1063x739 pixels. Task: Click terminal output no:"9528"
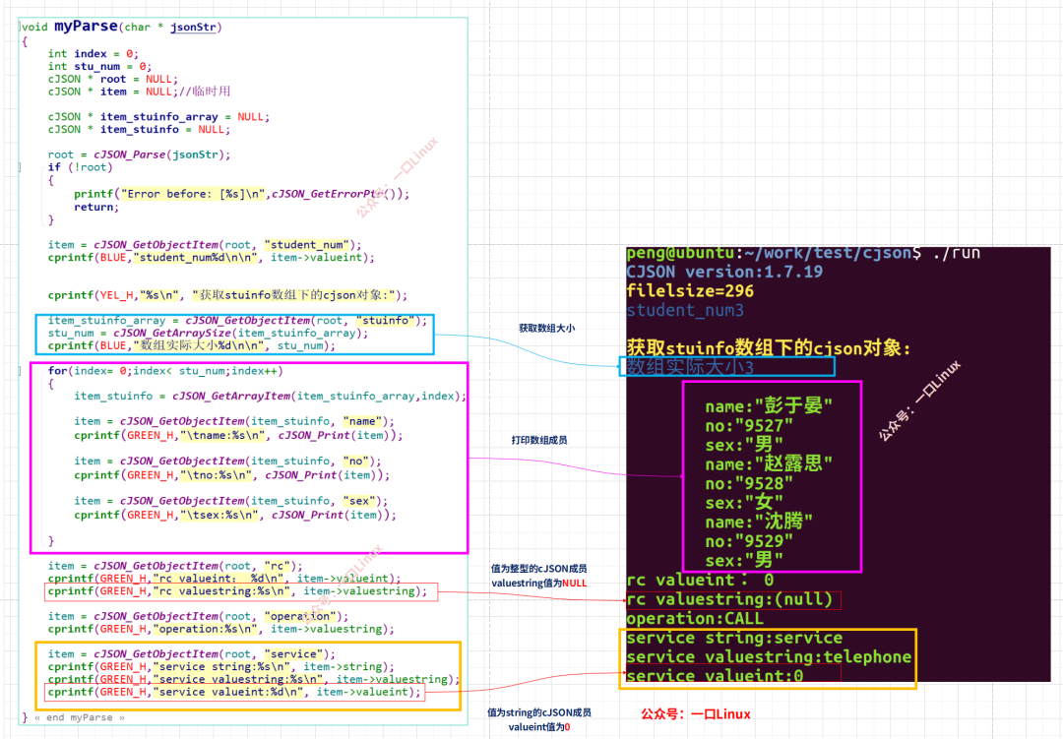click(749, 483)
